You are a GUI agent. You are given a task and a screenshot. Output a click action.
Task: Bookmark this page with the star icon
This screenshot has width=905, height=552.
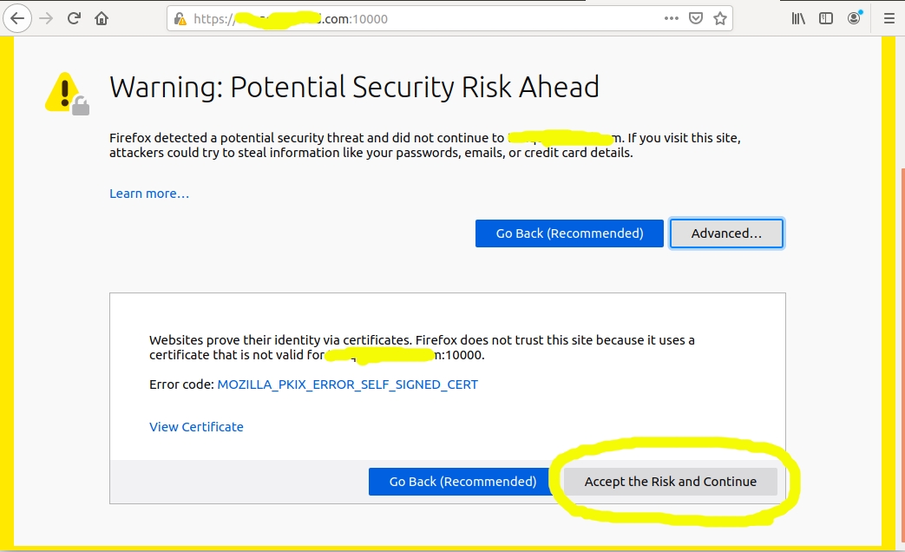click(719, 18)
